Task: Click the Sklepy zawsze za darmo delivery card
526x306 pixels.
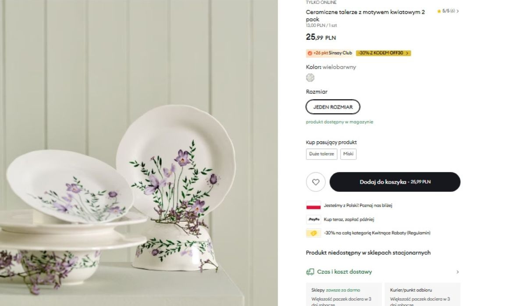Action: coord(344,295)
